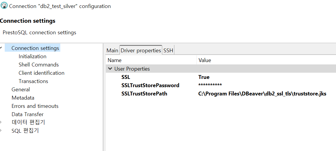Click the DBeaver icon in title bar

coord(4,6)
